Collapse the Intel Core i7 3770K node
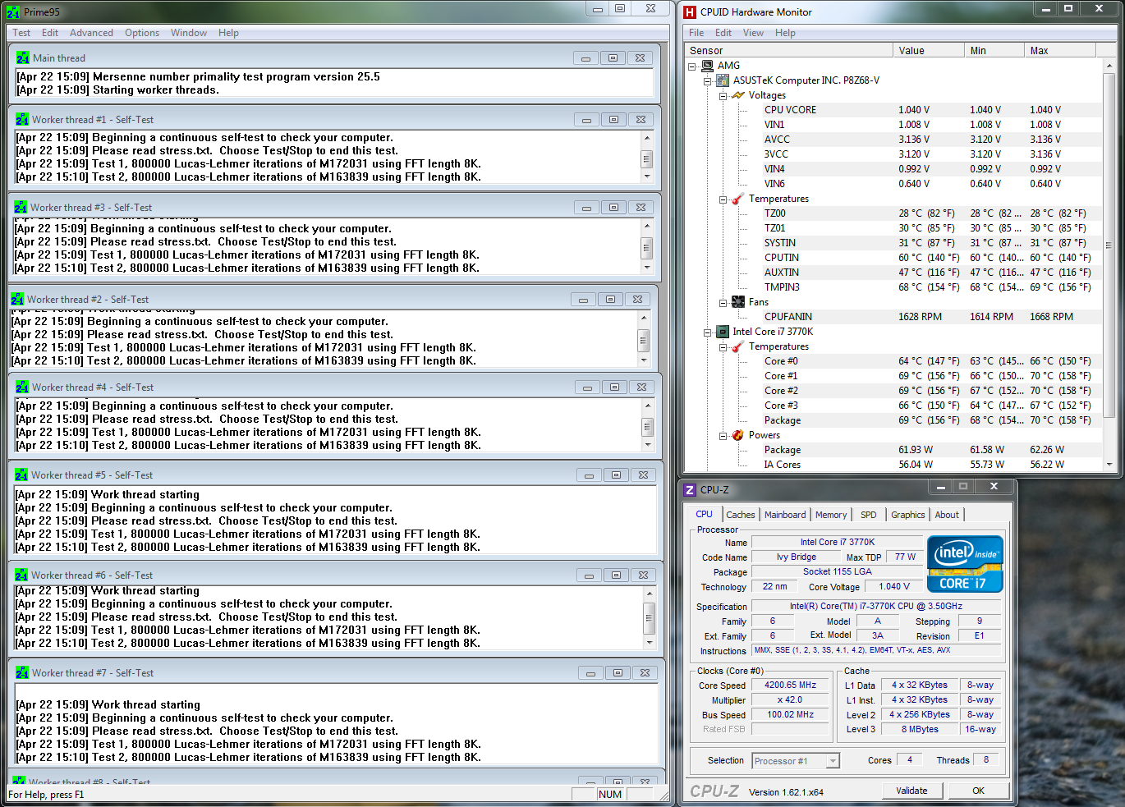Screen dimensions: 1125x807 (x=707, y=332)
